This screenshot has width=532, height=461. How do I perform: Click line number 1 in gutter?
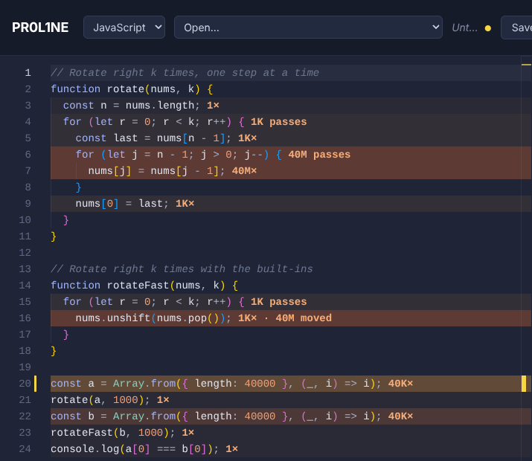[28, 73]
